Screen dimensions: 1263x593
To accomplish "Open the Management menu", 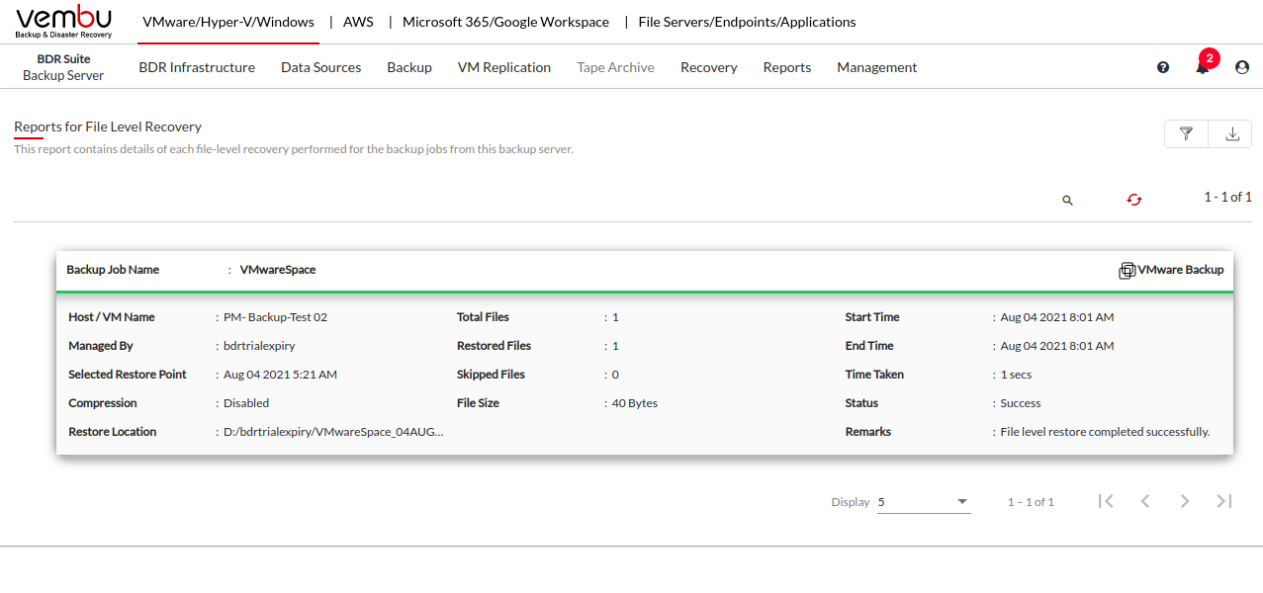I will click(x=877, y=67).
